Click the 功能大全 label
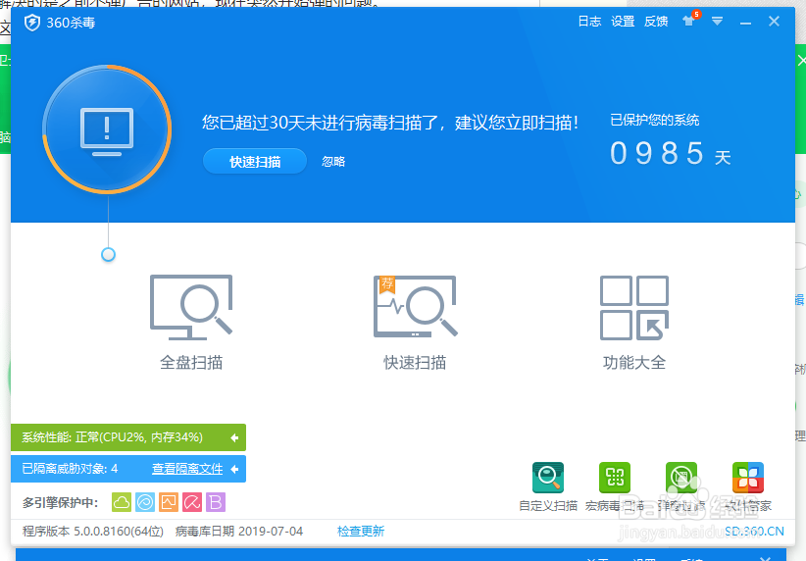This screenshot has height=561, width=806. (634, 363)
